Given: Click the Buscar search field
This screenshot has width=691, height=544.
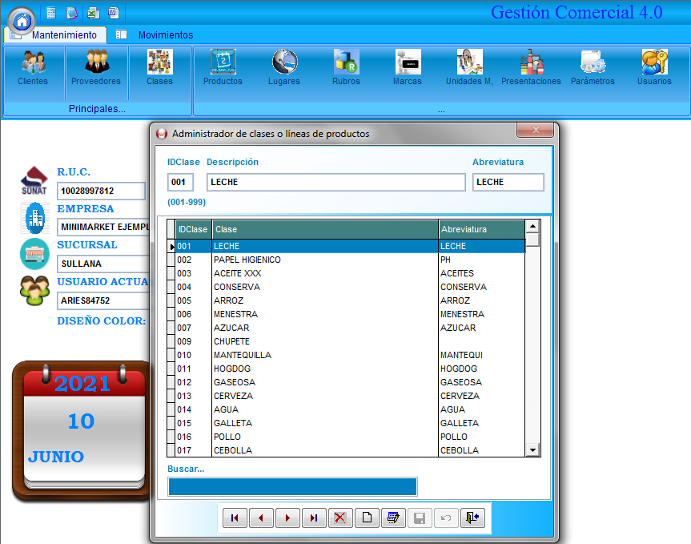Looking at the screenshot, I should point(292,486).
